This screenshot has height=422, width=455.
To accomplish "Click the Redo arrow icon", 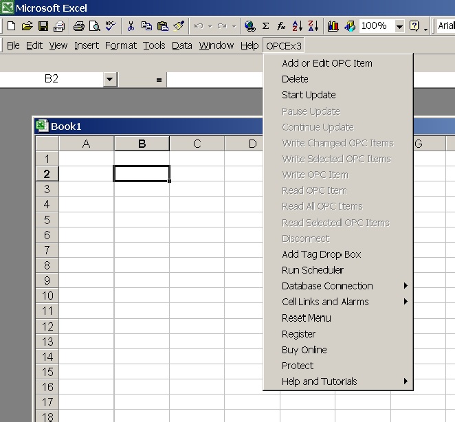I will point(222,26).
